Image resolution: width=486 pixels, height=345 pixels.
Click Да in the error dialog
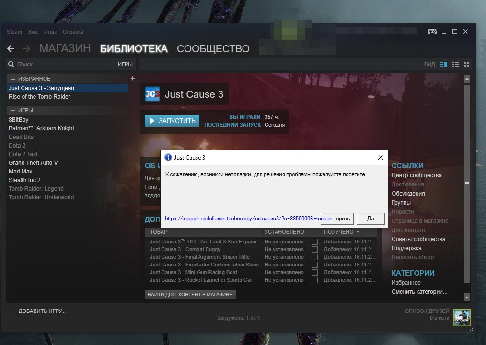point(370,218)
